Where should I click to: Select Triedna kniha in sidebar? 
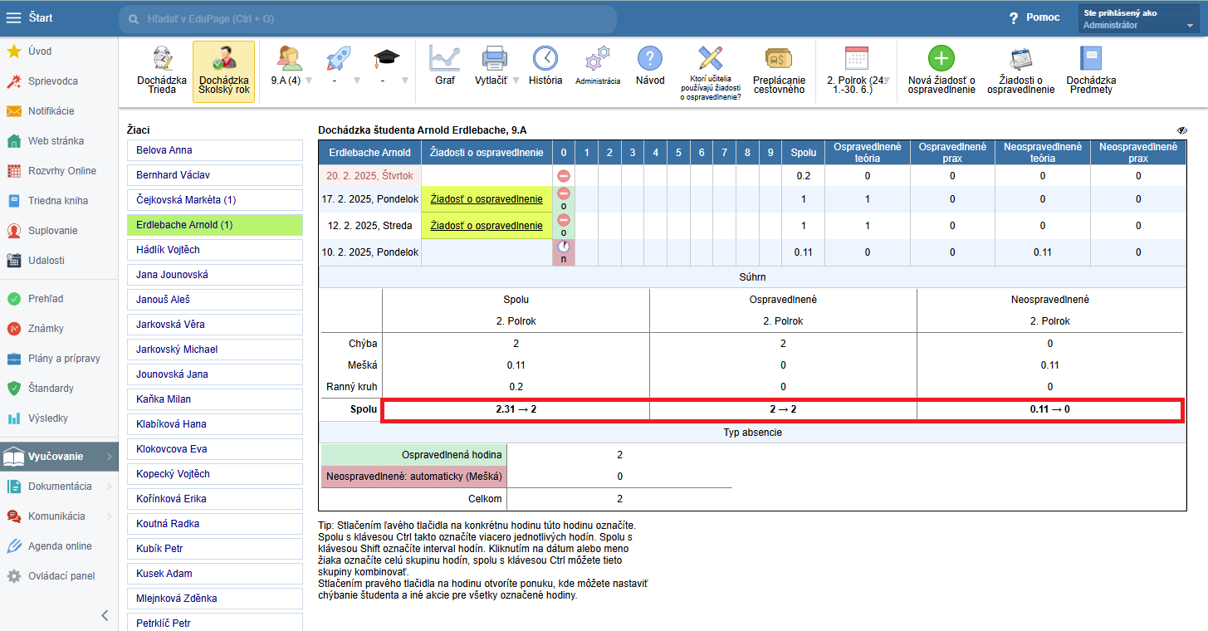point(57,201)
